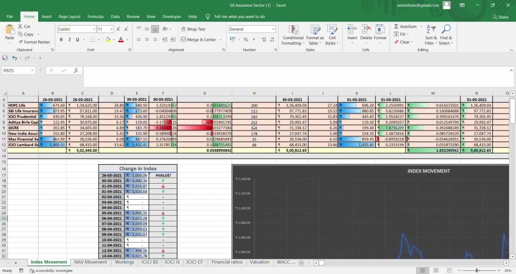The height and width of the screenshot is (274, 516).
Task: Click the vertical scrollbar down arrow
Action: (x=512, y=256)
